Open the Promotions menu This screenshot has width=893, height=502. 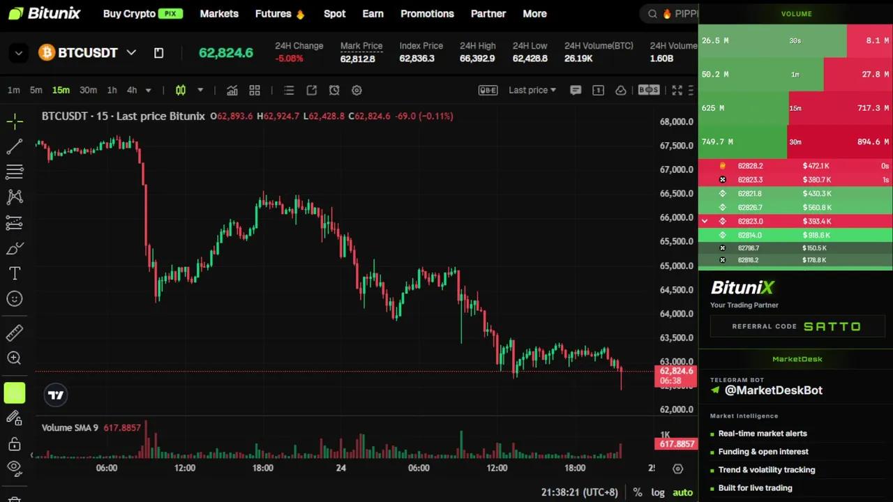[x=427, y=14]
